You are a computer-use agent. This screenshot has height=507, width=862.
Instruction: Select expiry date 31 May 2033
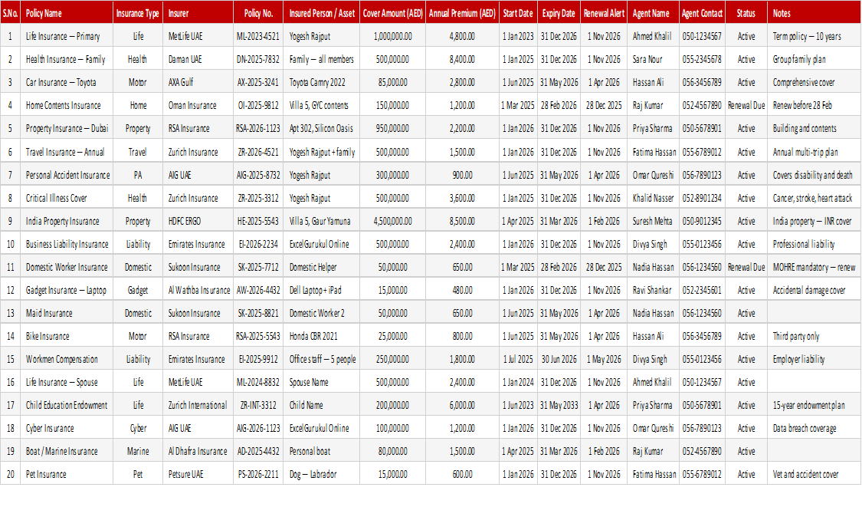pyautogui.click(x=559, y=405)
